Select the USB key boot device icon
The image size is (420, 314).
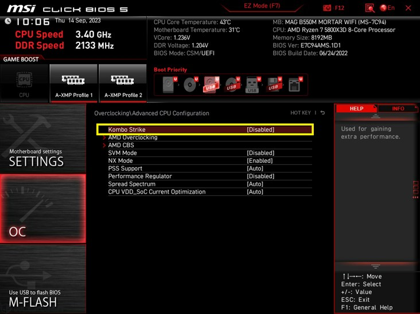(253, 85)
